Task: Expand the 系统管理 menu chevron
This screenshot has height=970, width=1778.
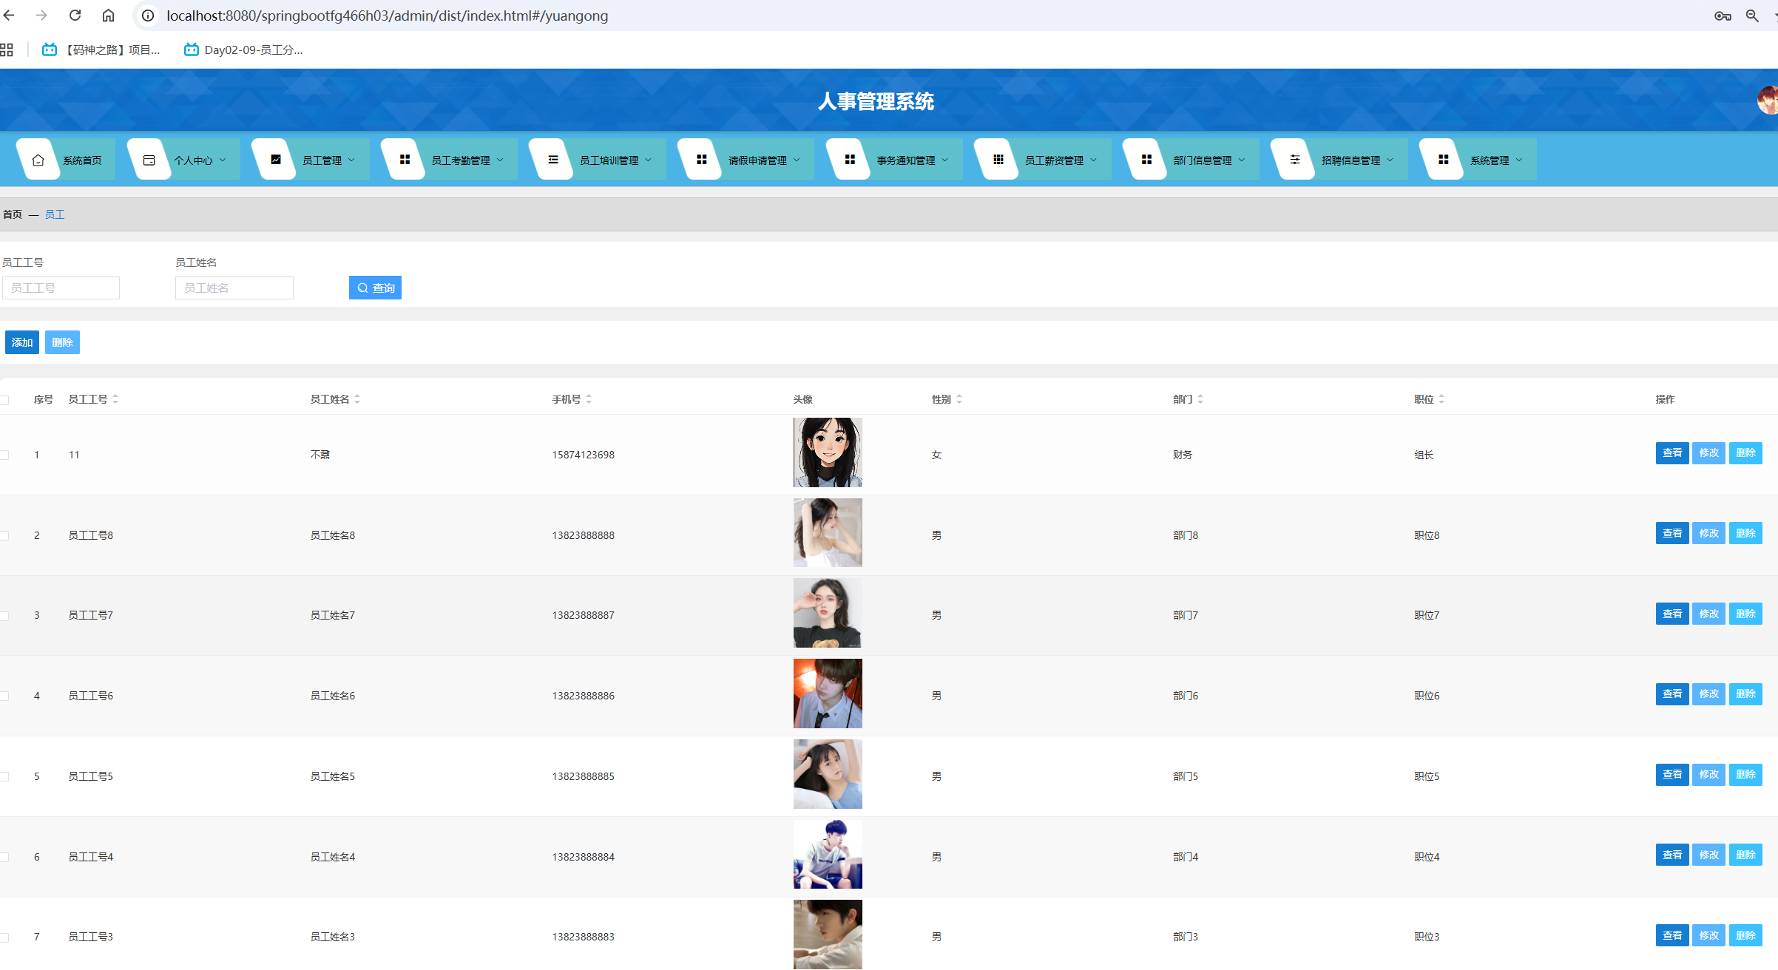Action: point(1520,160)
